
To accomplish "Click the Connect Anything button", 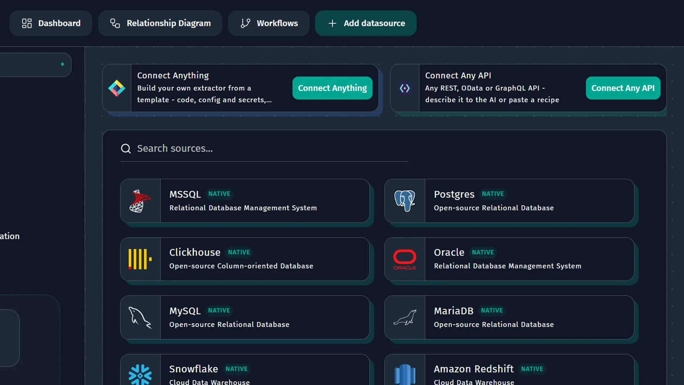I will tap(332, 88).
